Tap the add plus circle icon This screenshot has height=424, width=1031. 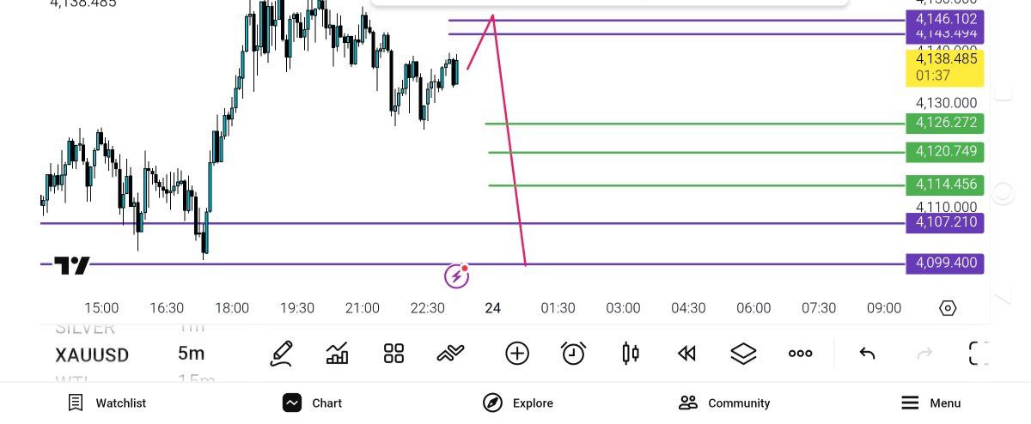[517, 354]
